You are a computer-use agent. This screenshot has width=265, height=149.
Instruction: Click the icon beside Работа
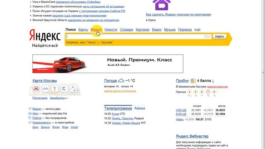pyautogui.click(x=30, y=118)
